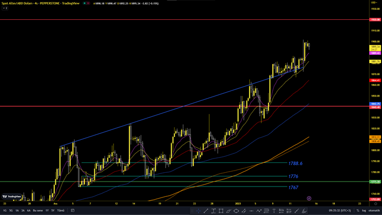Toggle log scale mode
The height and width of the screenshot is (215, 382).
pos(364,211)
